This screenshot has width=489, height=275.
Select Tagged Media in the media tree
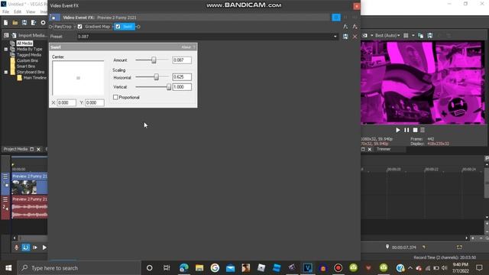tap(29, 55)
